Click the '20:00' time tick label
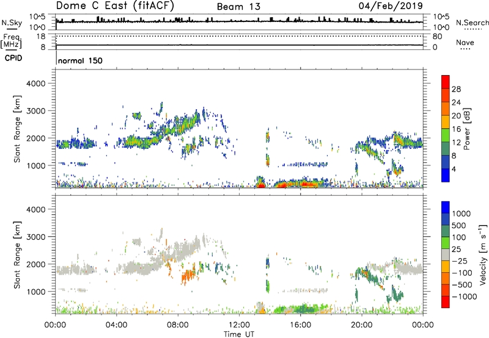Image resolution: width=489 pixels, height=338 pixels. tap(362, 325)
